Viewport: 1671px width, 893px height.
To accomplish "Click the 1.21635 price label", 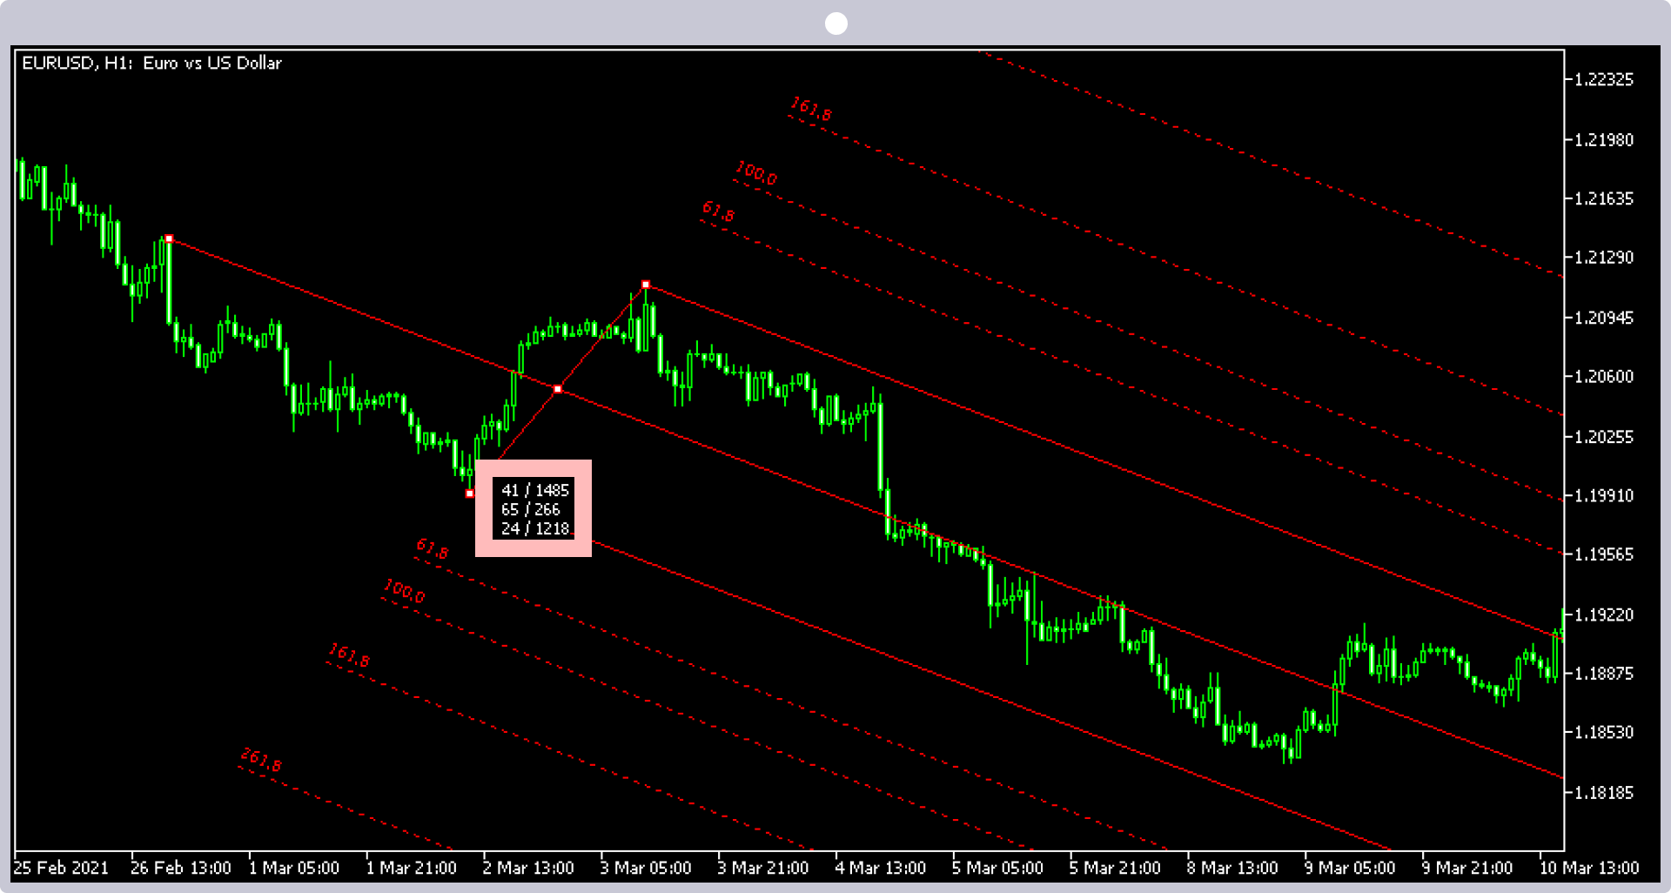I will point(1604,198).
